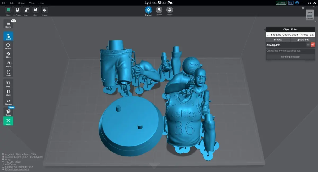Click the objects count badge showing 11
The height and width of the screenshot is (172, 318).
point(14,21)
